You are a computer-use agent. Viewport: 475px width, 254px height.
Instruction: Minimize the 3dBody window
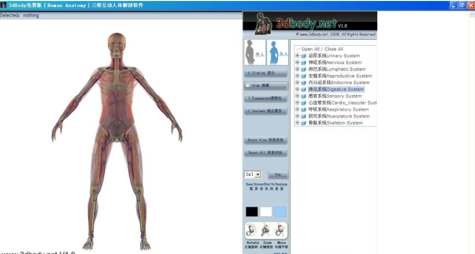pyautogui.click(x=454, y=5)
